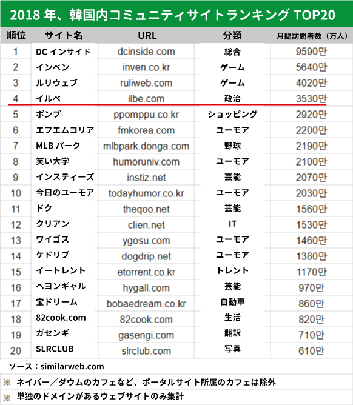353x405 pixels.
Task: Click the 'bobaedream.co.kr' URL cell
Action: click(x=146, y=304)
